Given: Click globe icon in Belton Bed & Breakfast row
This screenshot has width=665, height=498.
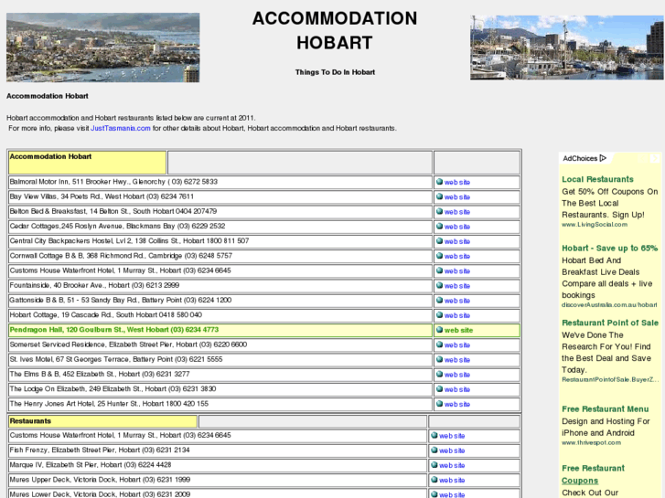Looking at the screenshot, I should pyautogui.click(x=439, y=211).
